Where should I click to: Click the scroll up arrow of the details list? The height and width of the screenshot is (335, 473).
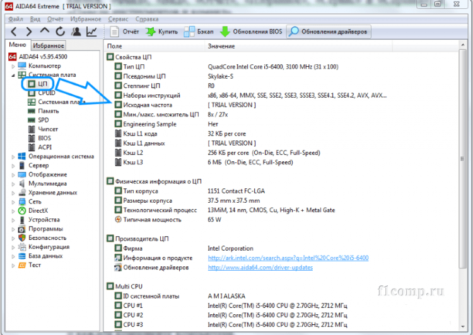pos(463,45)
